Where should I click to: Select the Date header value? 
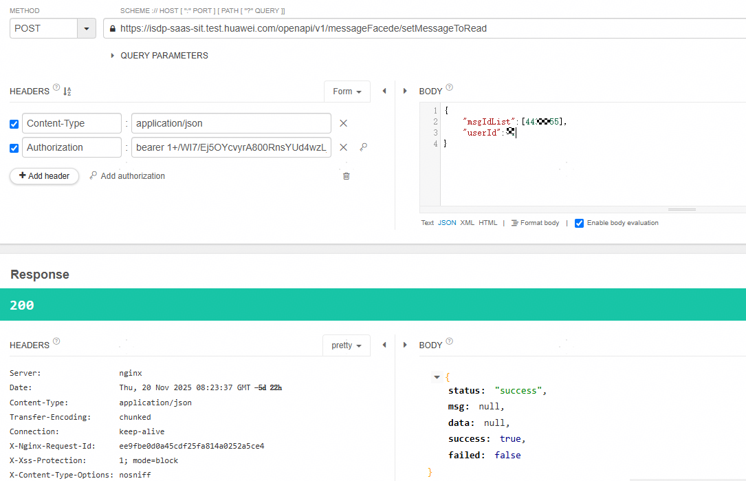pos(200,387)
